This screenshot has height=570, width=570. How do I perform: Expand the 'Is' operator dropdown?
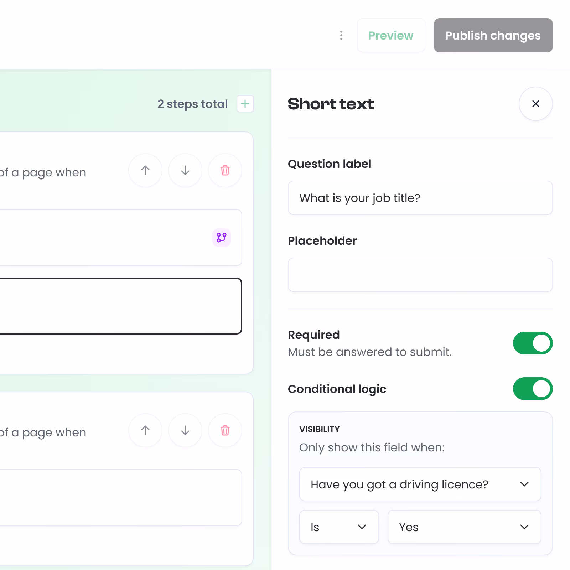(x=339, y=527)
